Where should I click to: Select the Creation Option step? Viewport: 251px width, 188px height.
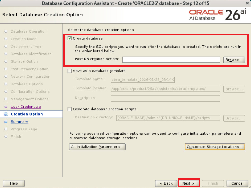tap(27, 114)
